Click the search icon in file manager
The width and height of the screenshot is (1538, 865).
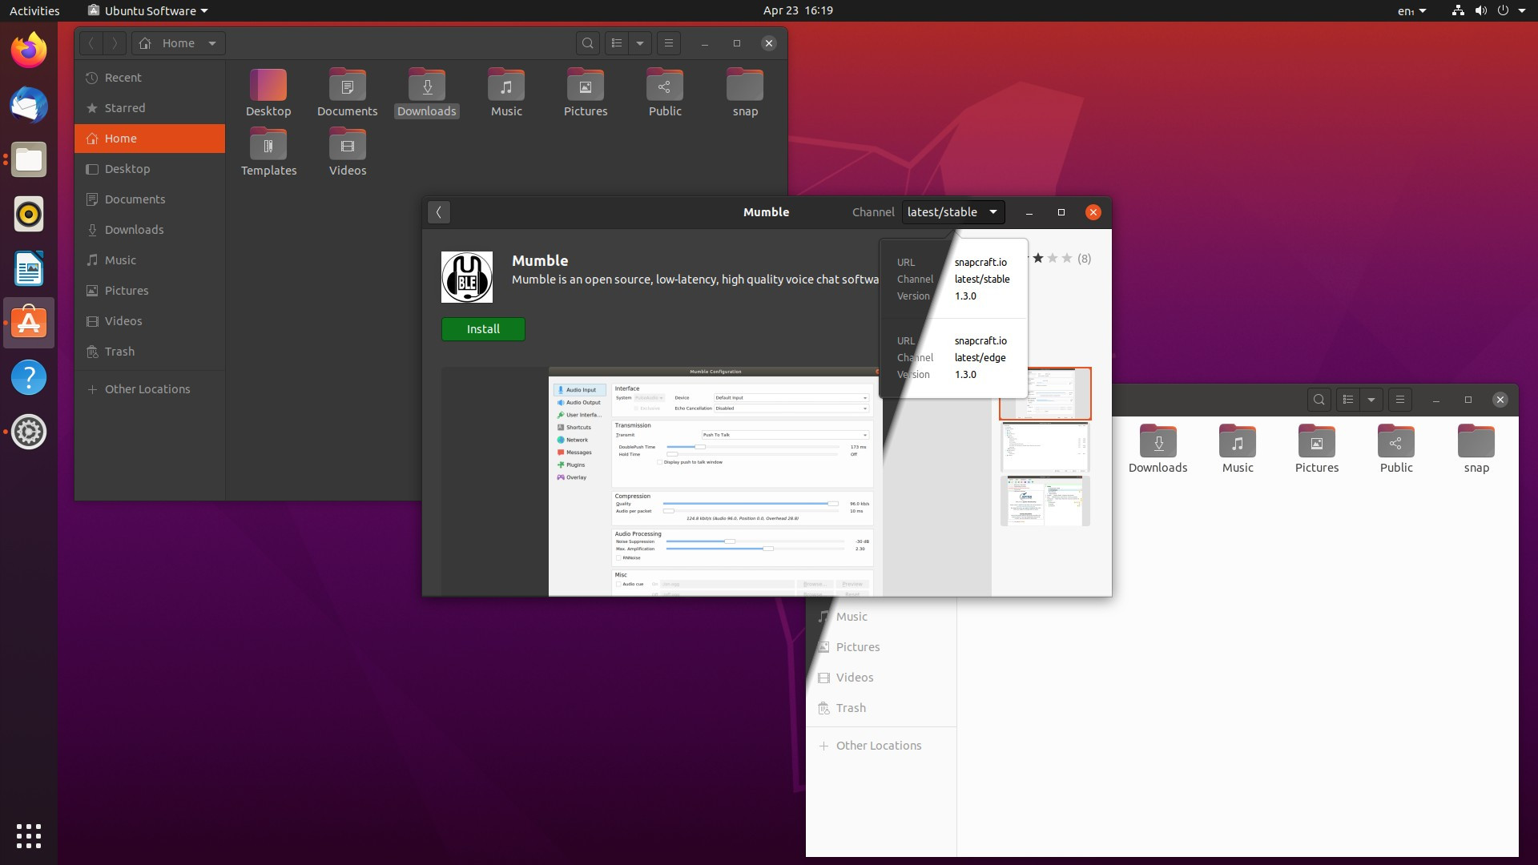click(587, 42)
